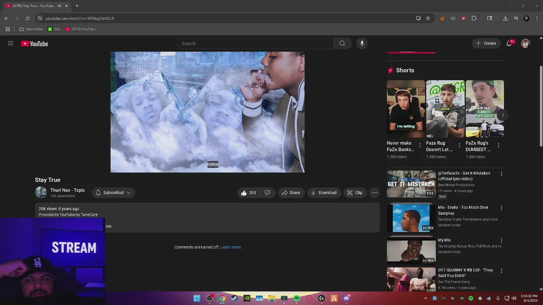The image size is (543, 305).
Task: Open more actions for the video
Action: coord(374,193)
